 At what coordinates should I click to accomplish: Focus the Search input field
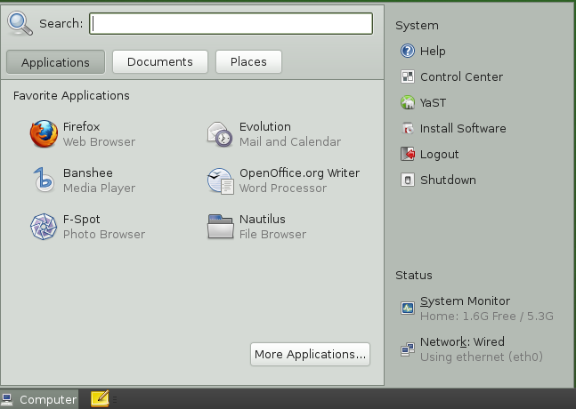[x=231, y=23]
